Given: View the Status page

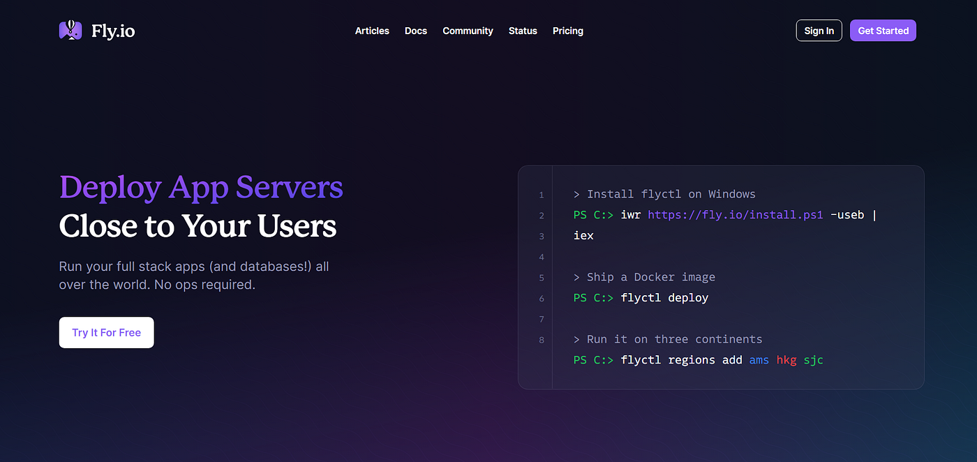Looking at the screenshot, I should point(523,31).
